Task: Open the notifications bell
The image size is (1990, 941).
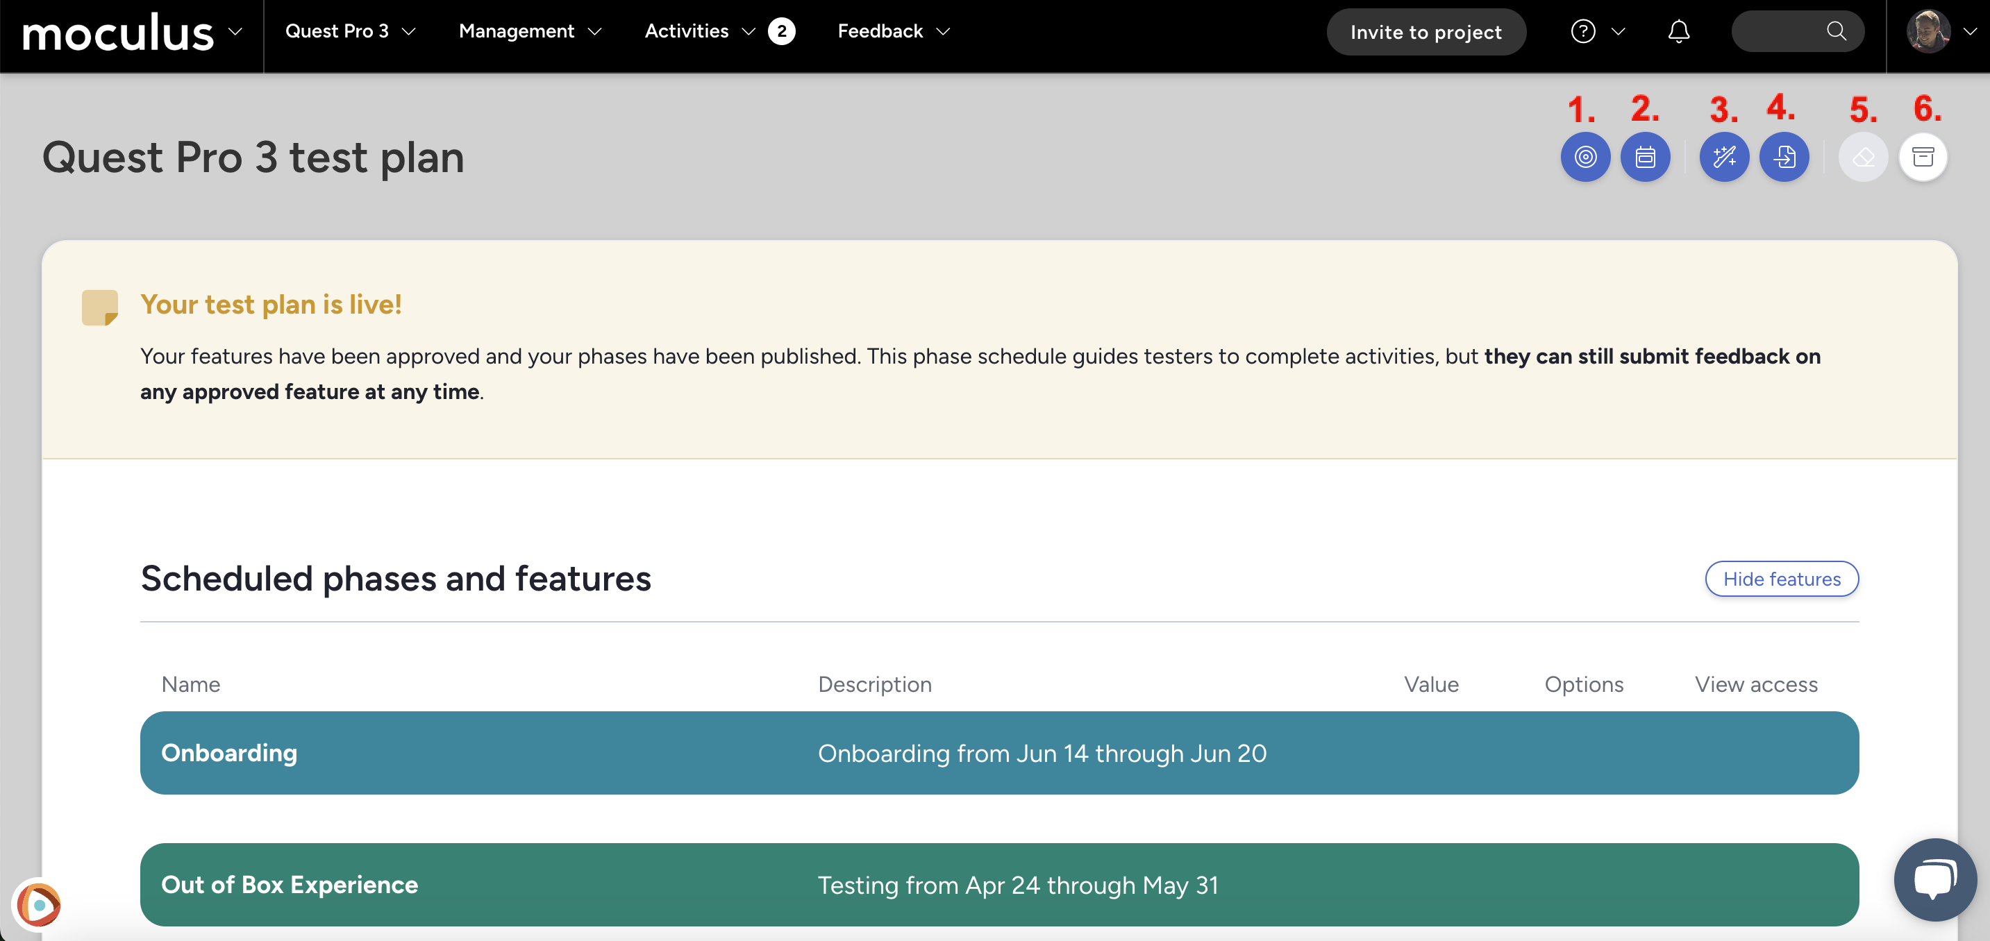Action: tap(1678, 32)
